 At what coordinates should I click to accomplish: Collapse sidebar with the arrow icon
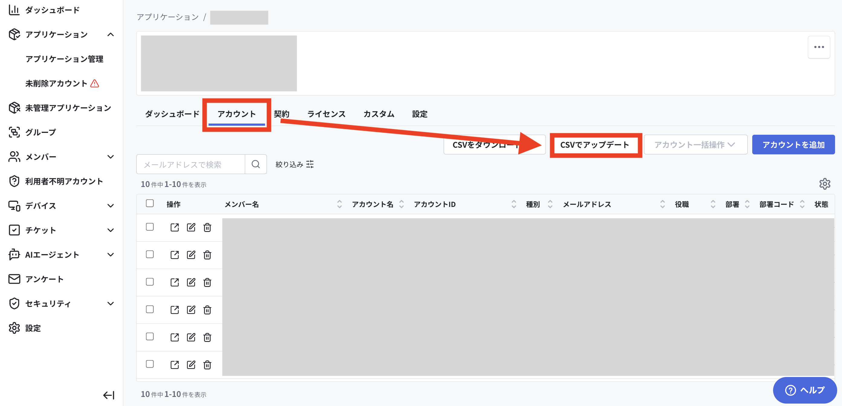pyautogui.click(x=109, y=395)
